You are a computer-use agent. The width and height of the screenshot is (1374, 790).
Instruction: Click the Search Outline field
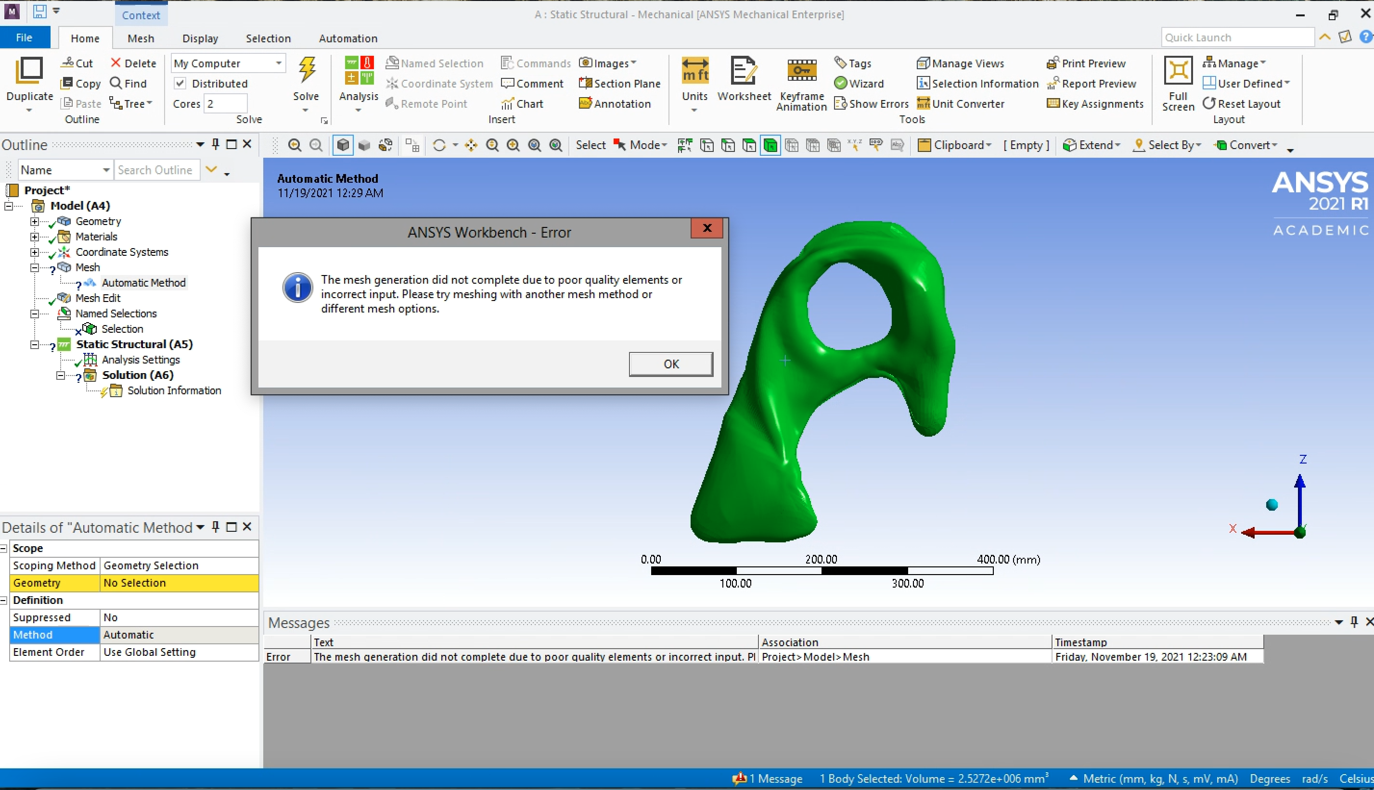[157, 170]
